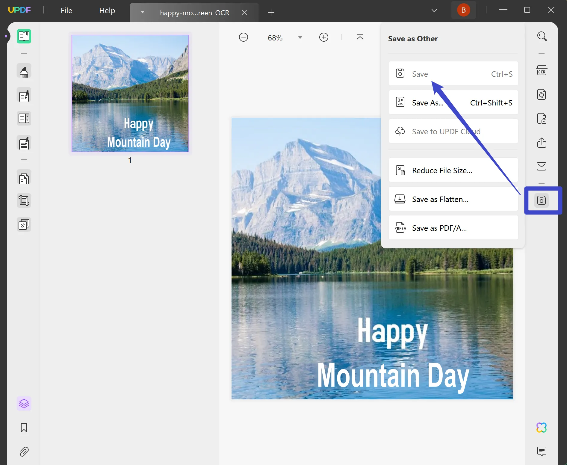Choose Save to UPDF Cloud
567x465 pixels.
tap(453, 131)
